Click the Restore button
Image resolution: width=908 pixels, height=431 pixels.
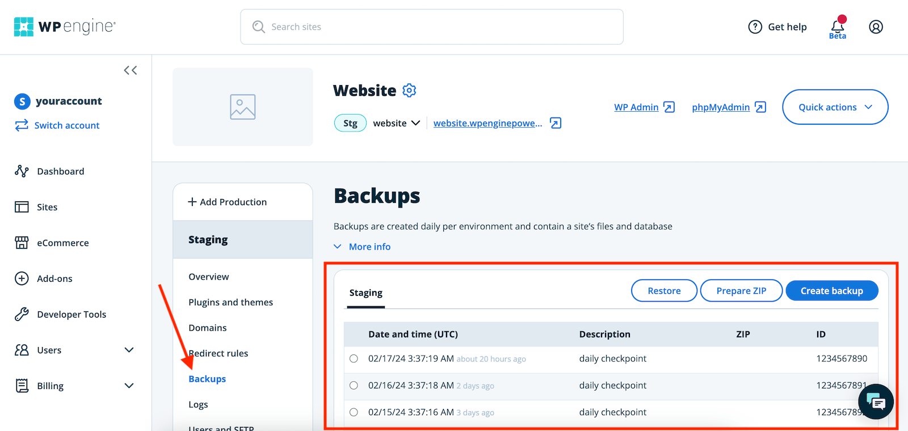click(x=664, y=291)
